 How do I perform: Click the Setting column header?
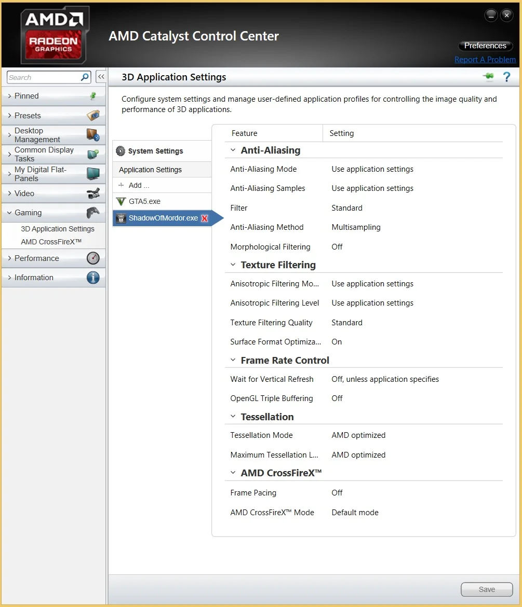point(341,133)
